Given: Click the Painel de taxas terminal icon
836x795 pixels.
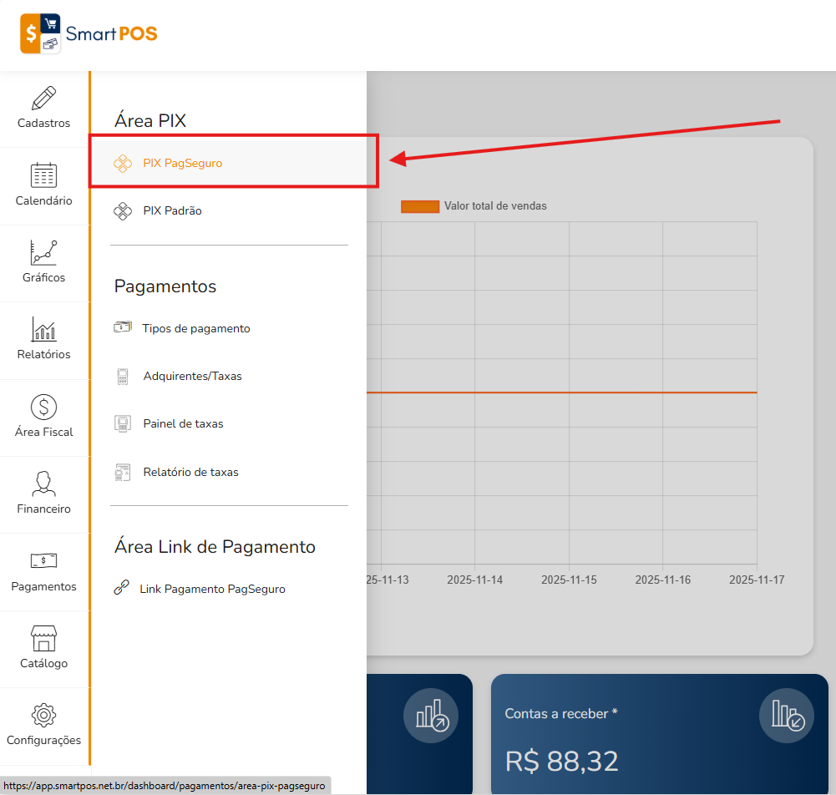Looking at the screenshot, I should tap(123, 424).
